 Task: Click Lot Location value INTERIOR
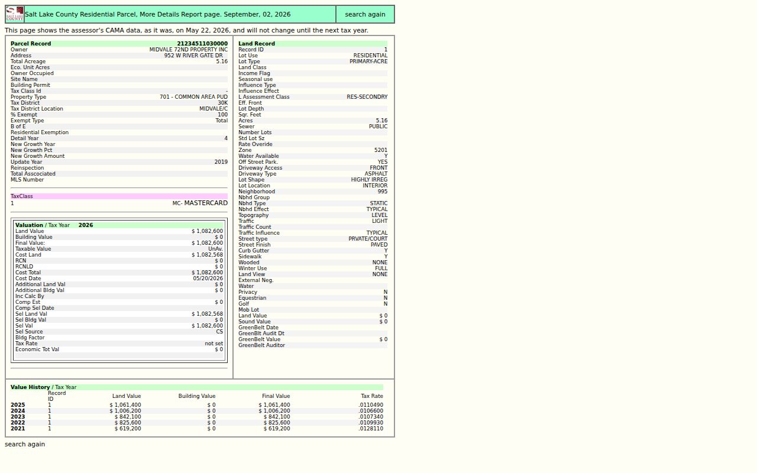[x=375, y=186]
